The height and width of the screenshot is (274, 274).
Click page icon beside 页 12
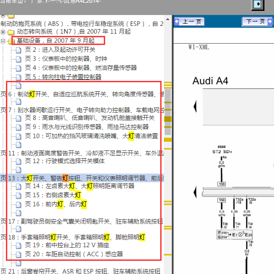click(19, 161)
